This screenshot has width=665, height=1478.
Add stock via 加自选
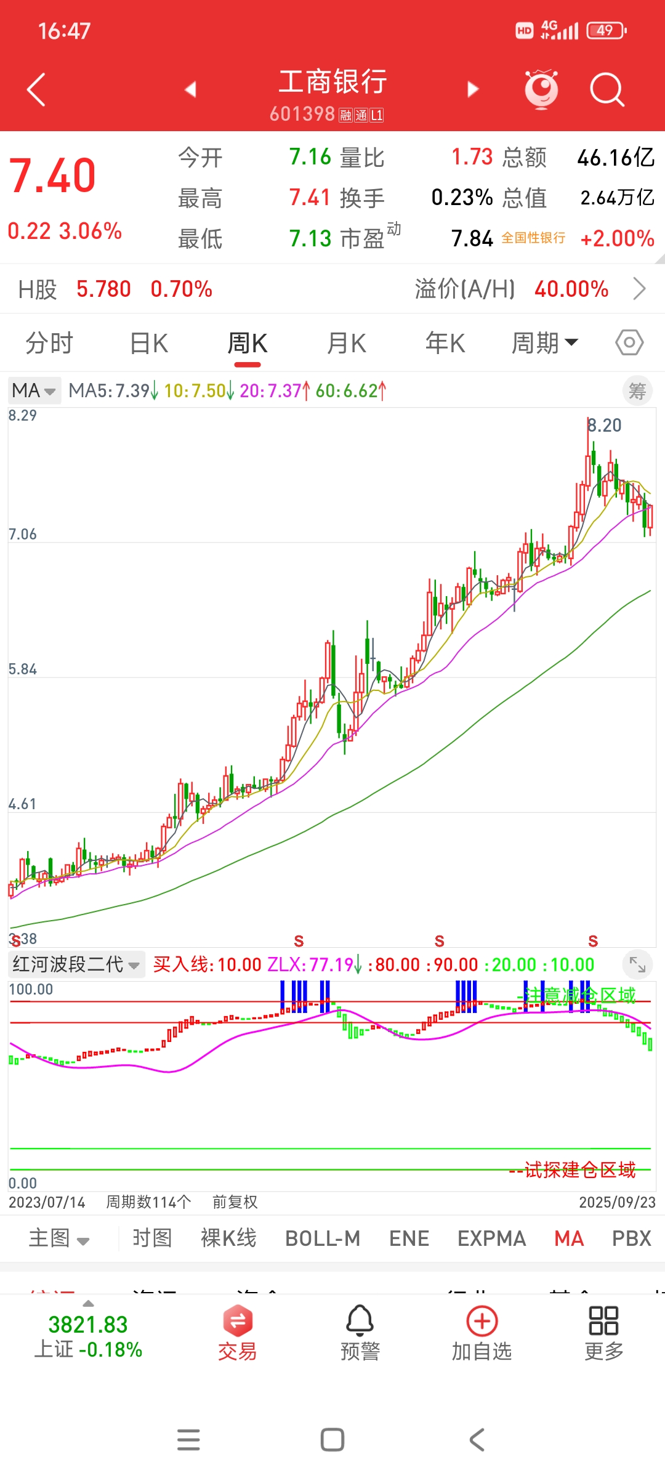(x=482, y=1334)
